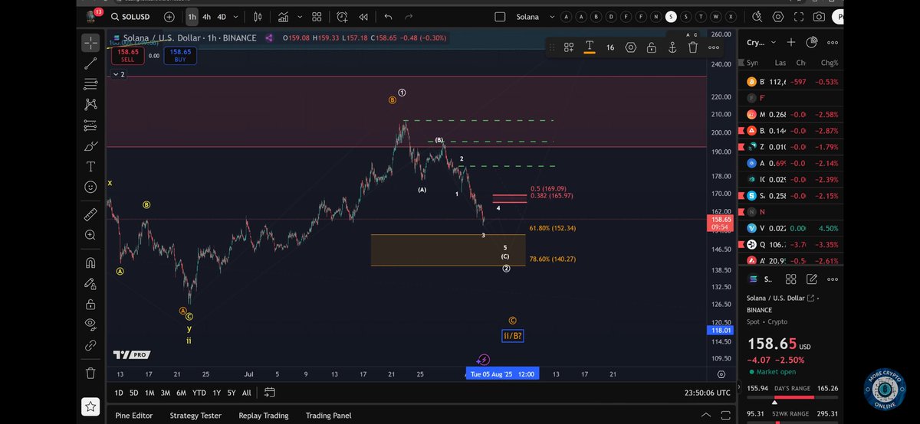Select the 4D timeframe

(222, 16)
